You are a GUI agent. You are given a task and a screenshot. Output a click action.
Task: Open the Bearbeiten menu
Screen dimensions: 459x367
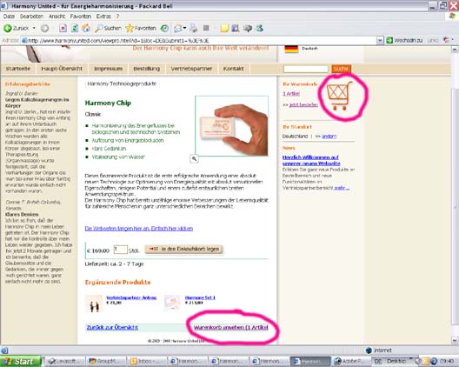(x=31, y=17)
